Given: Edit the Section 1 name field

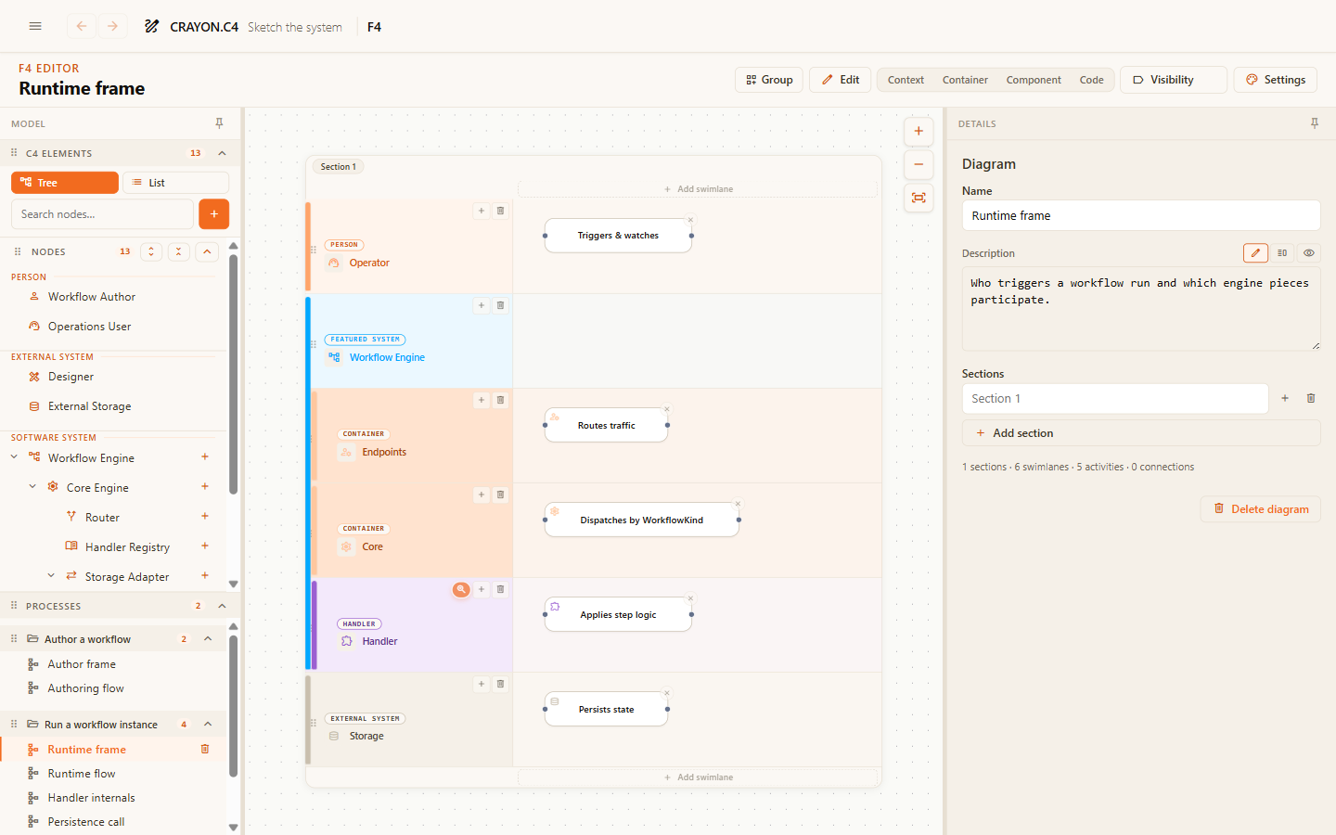Looking at the screenshot, I should pyautogui.click(x=1115, y=398).
